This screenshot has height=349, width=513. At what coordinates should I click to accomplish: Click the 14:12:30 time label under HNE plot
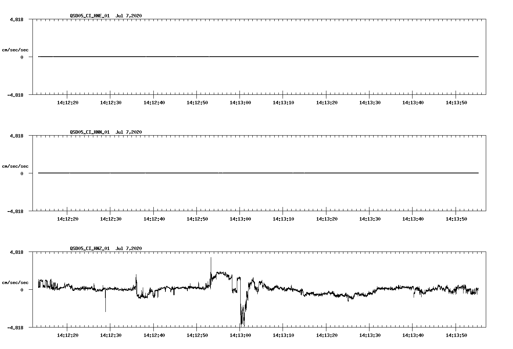click(x=111, y=103)
